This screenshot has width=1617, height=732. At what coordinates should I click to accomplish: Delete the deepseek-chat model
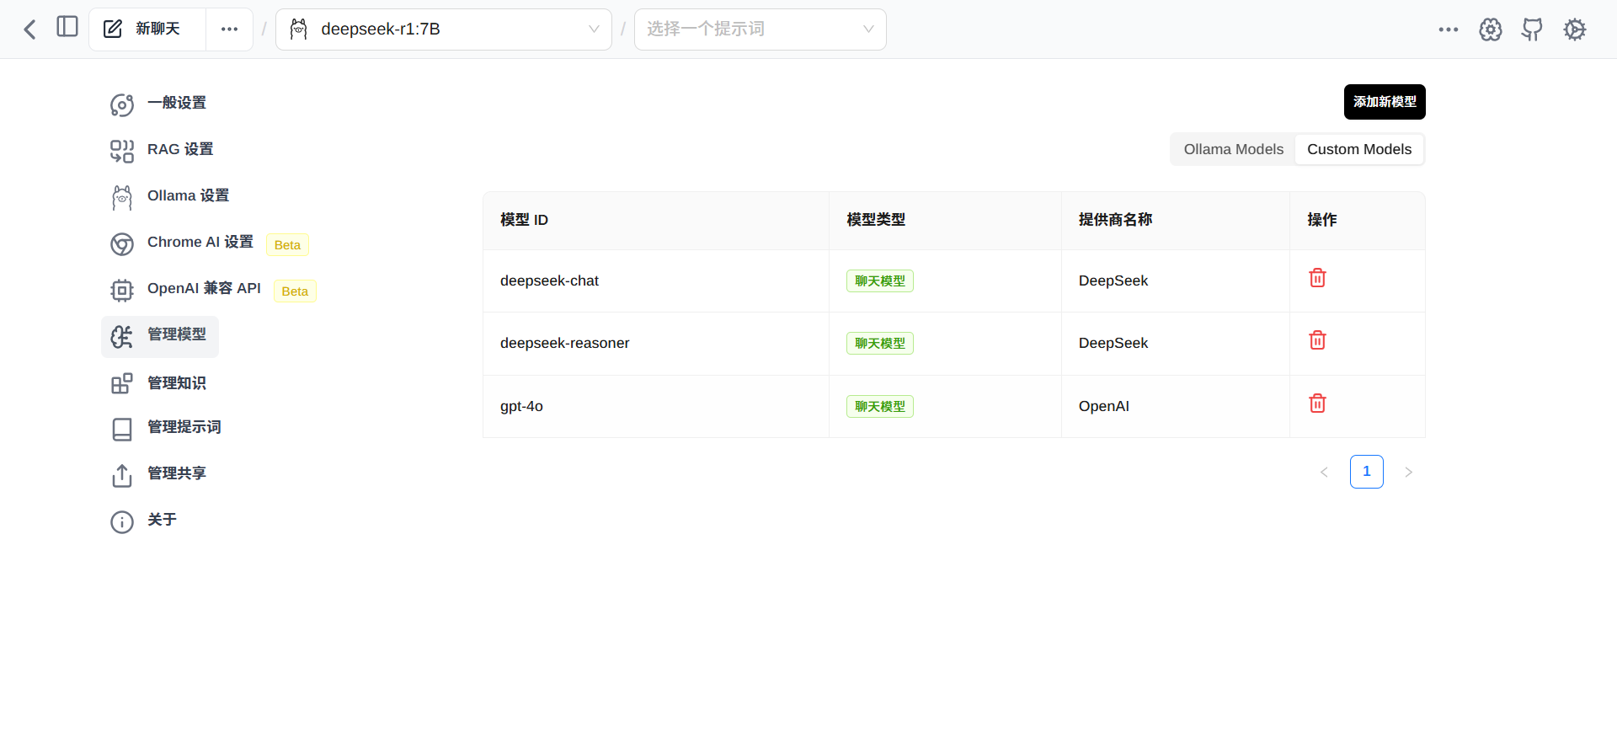point(1317,278)
